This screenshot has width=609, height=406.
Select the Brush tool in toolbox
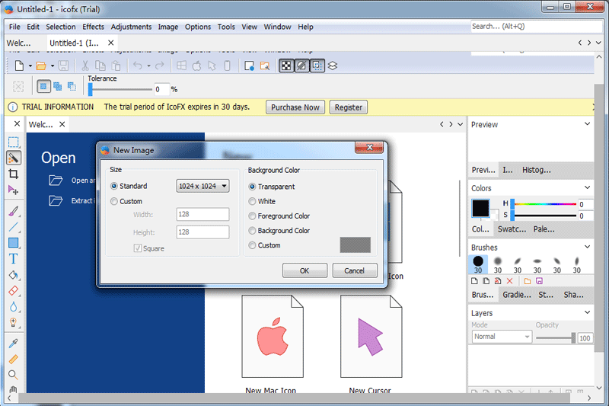(x=14, y=211)
